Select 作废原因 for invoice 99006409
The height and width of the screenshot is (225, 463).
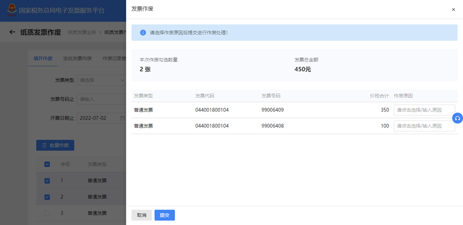[x=424, y=110]
